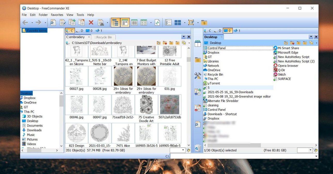Click the edit file pencil icon in toolbar

(x=63, y=23)
